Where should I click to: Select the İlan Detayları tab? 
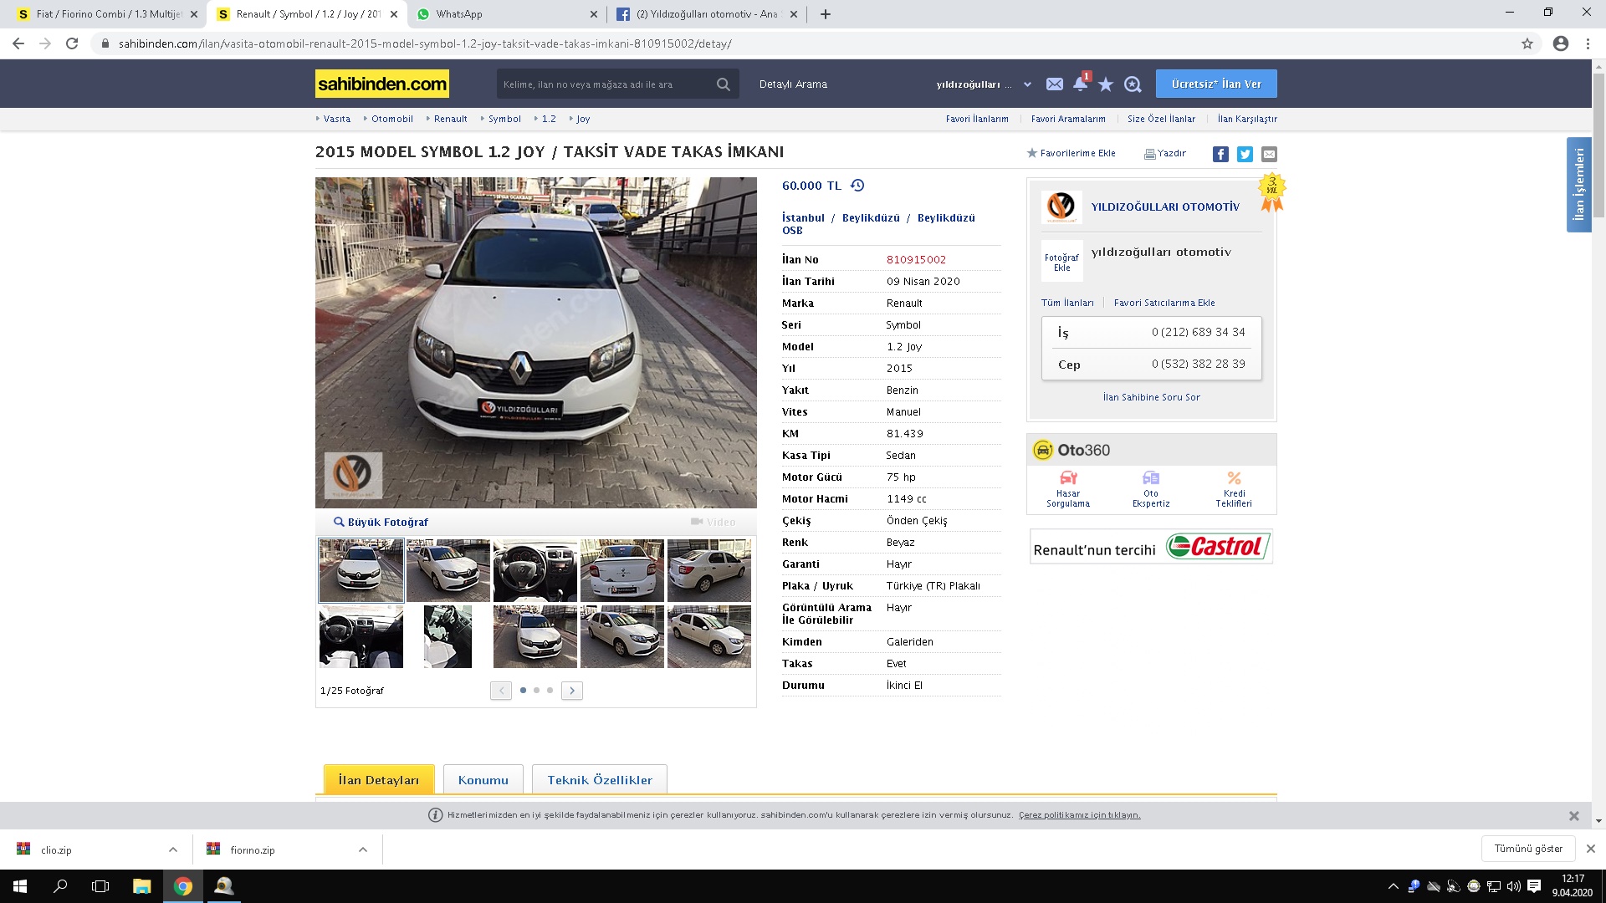point(379,779)
